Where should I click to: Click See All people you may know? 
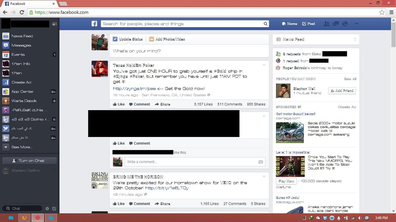pyautogui.click(x=350, y=79)
